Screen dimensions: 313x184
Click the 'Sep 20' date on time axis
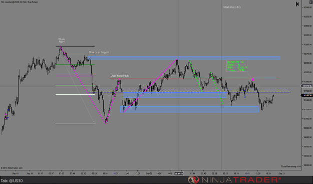(x=149, y=173)
